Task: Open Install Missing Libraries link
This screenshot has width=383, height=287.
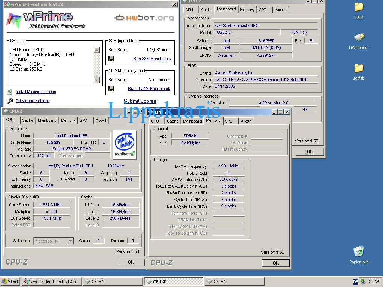Action: [36, 92]
